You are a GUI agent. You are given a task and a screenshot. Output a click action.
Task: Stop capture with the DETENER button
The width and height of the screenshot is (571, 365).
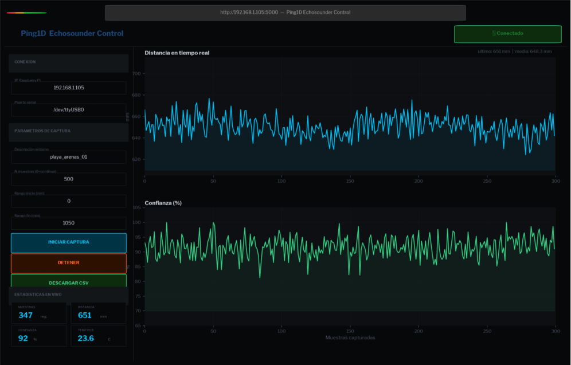coord(69,263)
